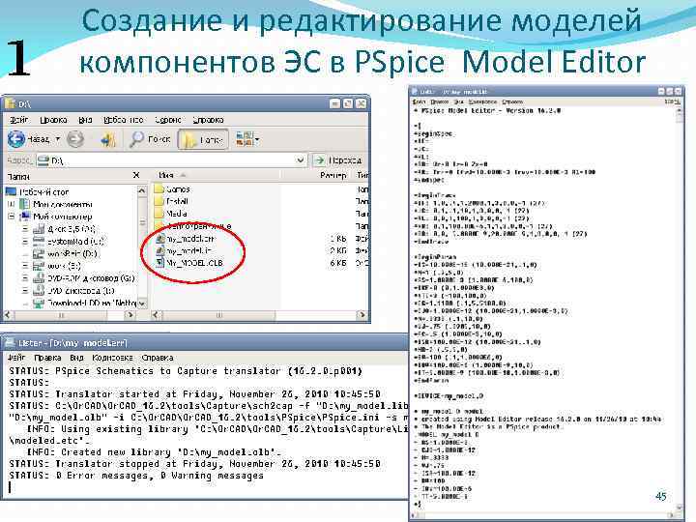Click the Go (Переход) button next to address bar
Image resolution: width=696 pixels, height=522 pixels.
(x=338, y=159)
